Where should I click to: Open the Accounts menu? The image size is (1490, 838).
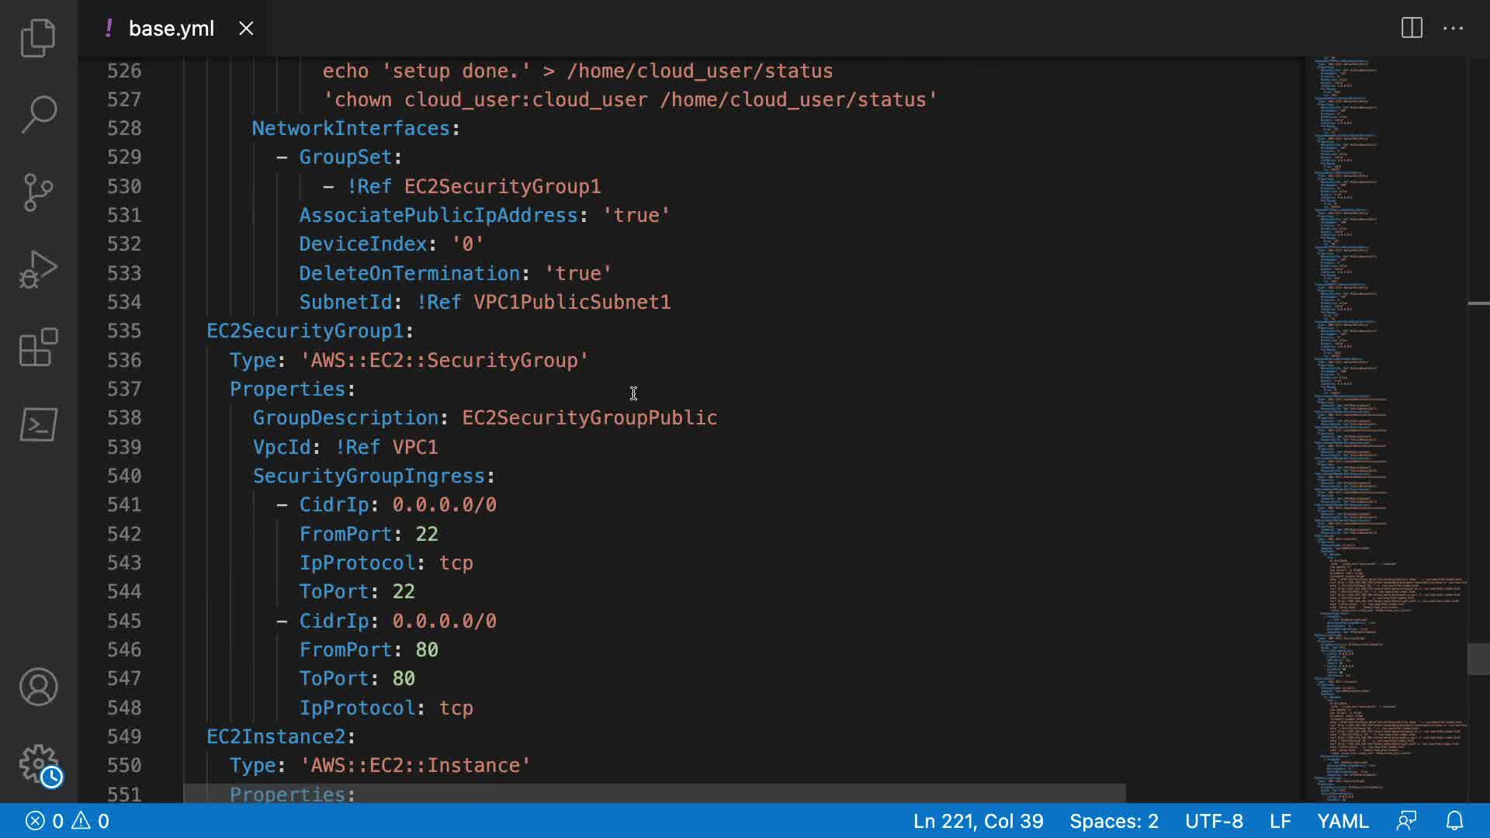pyautogui.click(x=38, y=687)
